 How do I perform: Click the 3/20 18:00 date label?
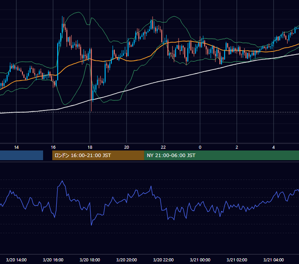90,260
